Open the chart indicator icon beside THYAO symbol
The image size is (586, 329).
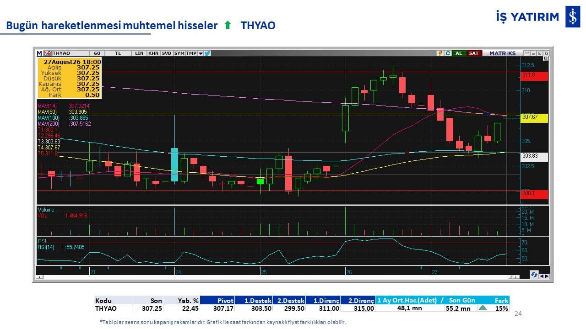coord(48,53)
